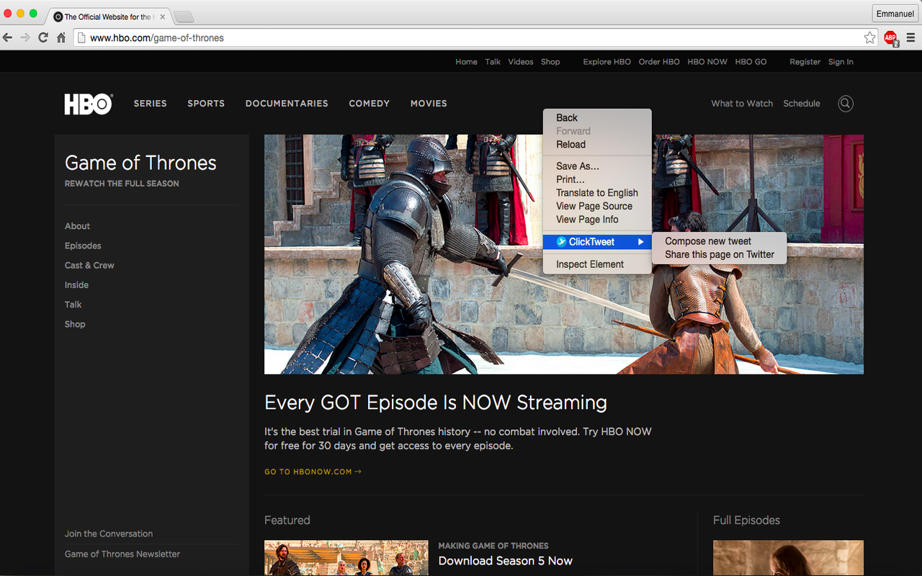
Task: Click the ClickTweet bird icon in menu
Action: (561, 242)
